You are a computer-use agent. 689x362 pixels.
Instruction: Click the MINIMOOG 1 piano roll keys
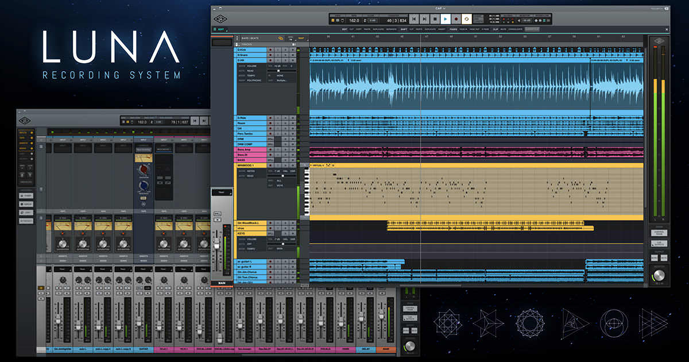click(306, 192)
